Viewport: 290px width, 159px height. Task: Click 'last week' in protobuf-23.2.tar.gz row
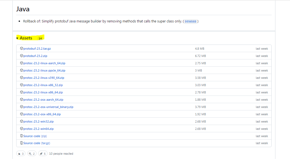[262, 49]
